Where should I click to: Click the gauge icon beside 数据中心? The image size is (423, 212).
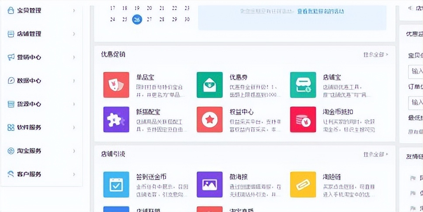pyautogui.click(x=11, y=81)
